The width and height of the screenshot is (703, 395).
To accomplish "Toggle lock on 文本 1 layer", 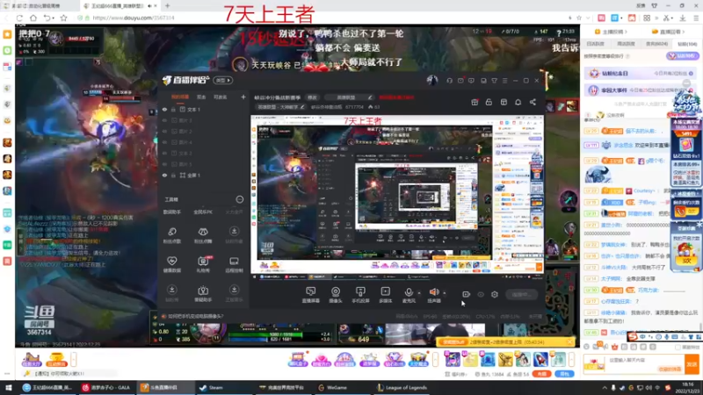I will coord(173,110).
